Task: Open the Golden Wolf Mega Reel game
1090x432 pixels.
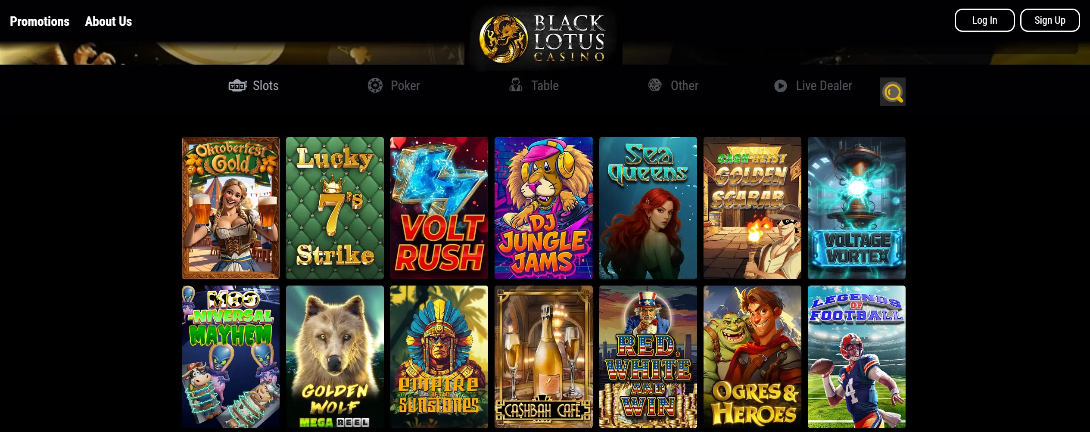Action: tap(335, 357)
